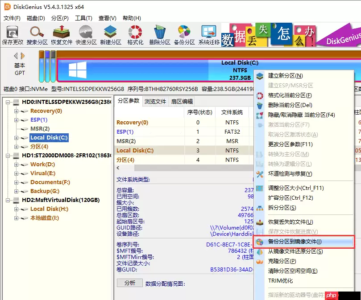Click the 新建分区 (New Partition) toolbar icon
The width and height of the screenshot is (361, 300).
[111, 35]
